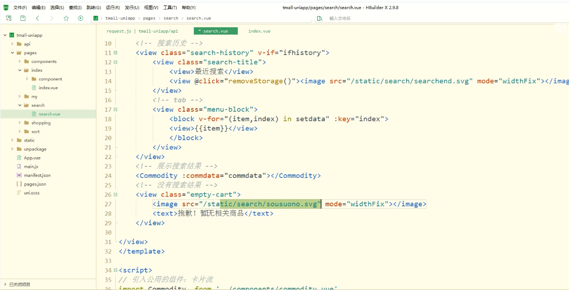Fold the code block at line 11

coord(115,53)
